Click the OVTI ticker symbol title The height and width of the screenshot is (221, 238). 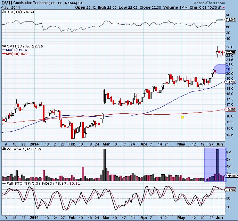coord(7,3)
